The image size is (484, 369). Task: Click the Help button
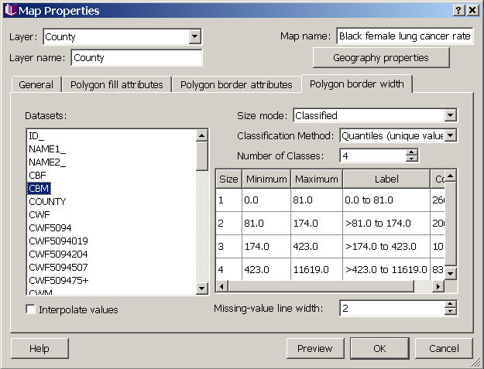point(39,348)
